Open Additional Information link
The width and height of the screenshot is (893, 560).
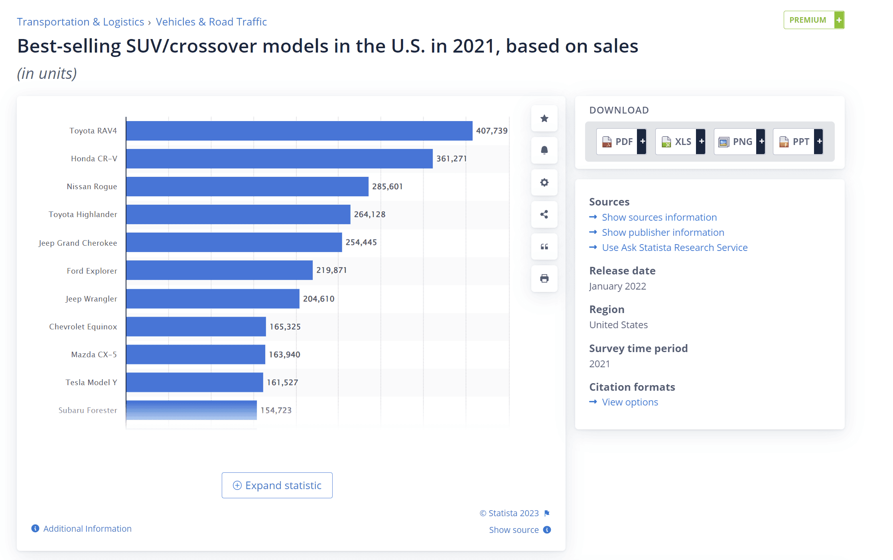(87, 529)
